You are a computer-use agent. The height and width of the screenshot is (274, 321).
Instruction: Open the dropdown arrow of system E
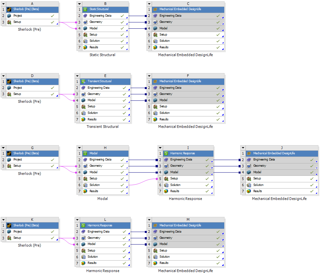coord(77,76)
